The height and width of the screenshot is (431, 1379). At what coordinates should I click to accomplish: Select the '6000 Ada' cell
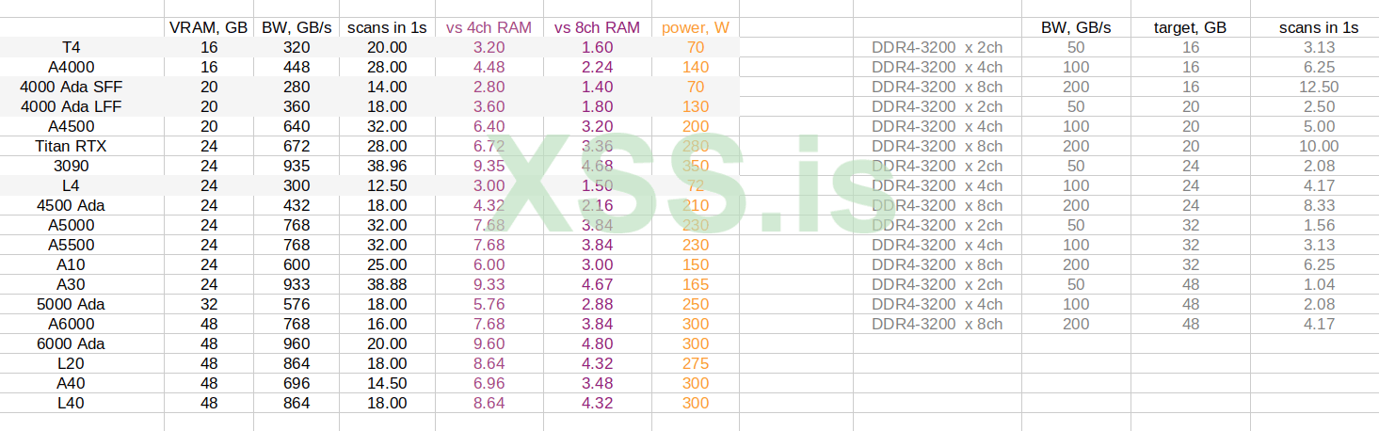(71, 343)
